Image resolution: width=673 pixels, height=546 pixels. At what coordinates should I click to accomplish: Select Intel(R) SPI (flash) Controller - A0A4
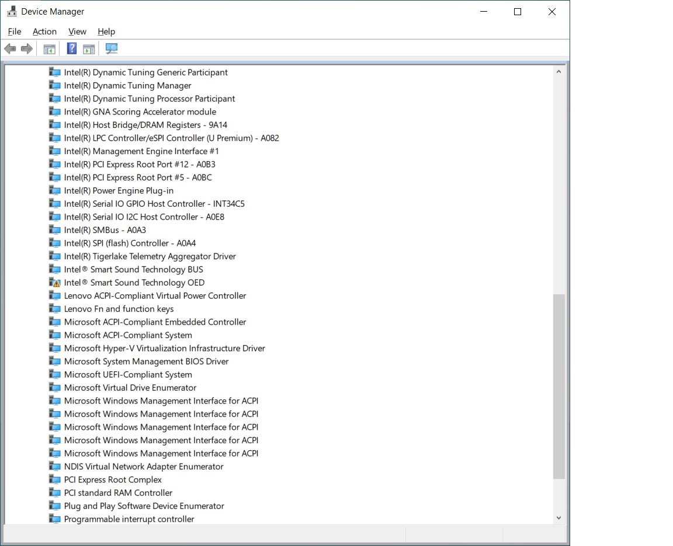click(x=130, y=243)
